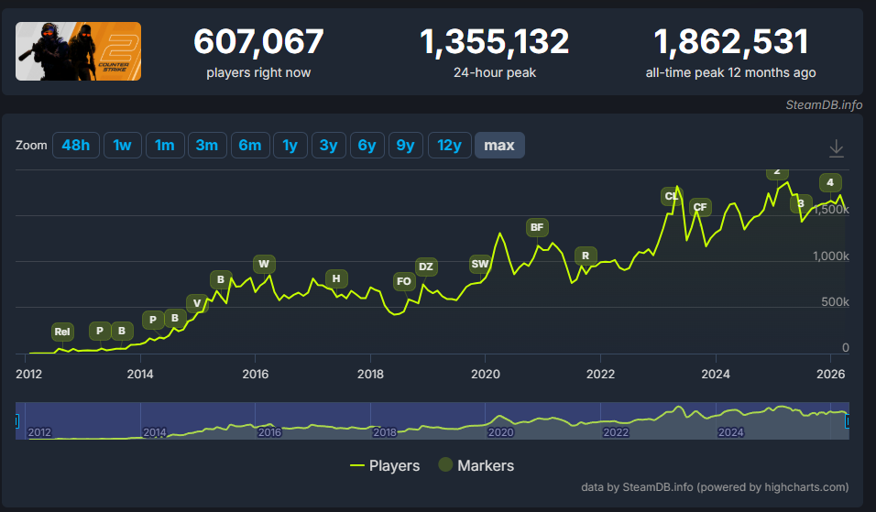Screen dimensions: 876x512
Task: Click the 2022 label inside the navigator strip
Action: click(616, 432)
